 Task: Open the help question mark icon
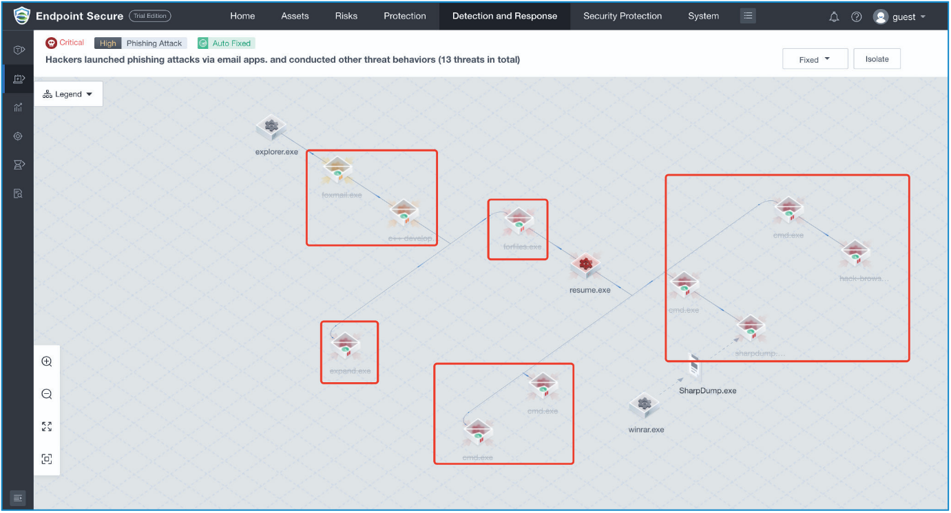click(856, 17)
